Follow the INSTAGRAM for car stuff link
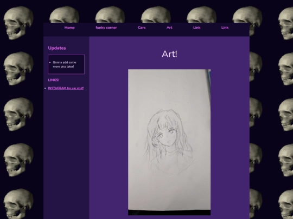This screenshot has height=219, width=293. coord(66,88)
